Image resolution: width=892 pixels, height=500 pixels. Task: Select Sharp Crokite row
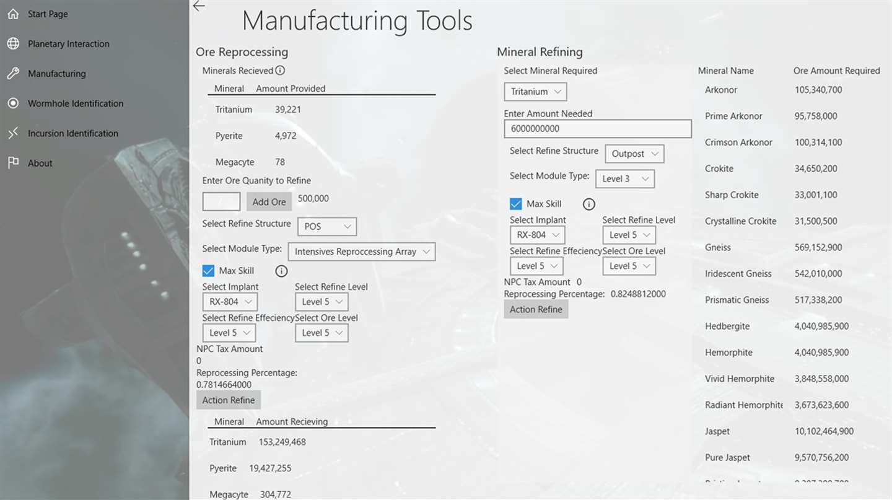coord(793,195)
